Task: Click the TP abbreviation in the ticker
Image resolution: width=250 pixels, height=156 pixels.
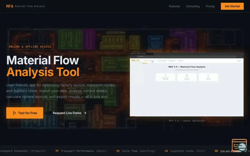Action: (x=57, y=151)
